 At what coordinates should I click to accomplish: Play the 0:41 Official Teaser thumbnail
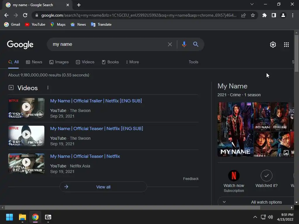26,136
